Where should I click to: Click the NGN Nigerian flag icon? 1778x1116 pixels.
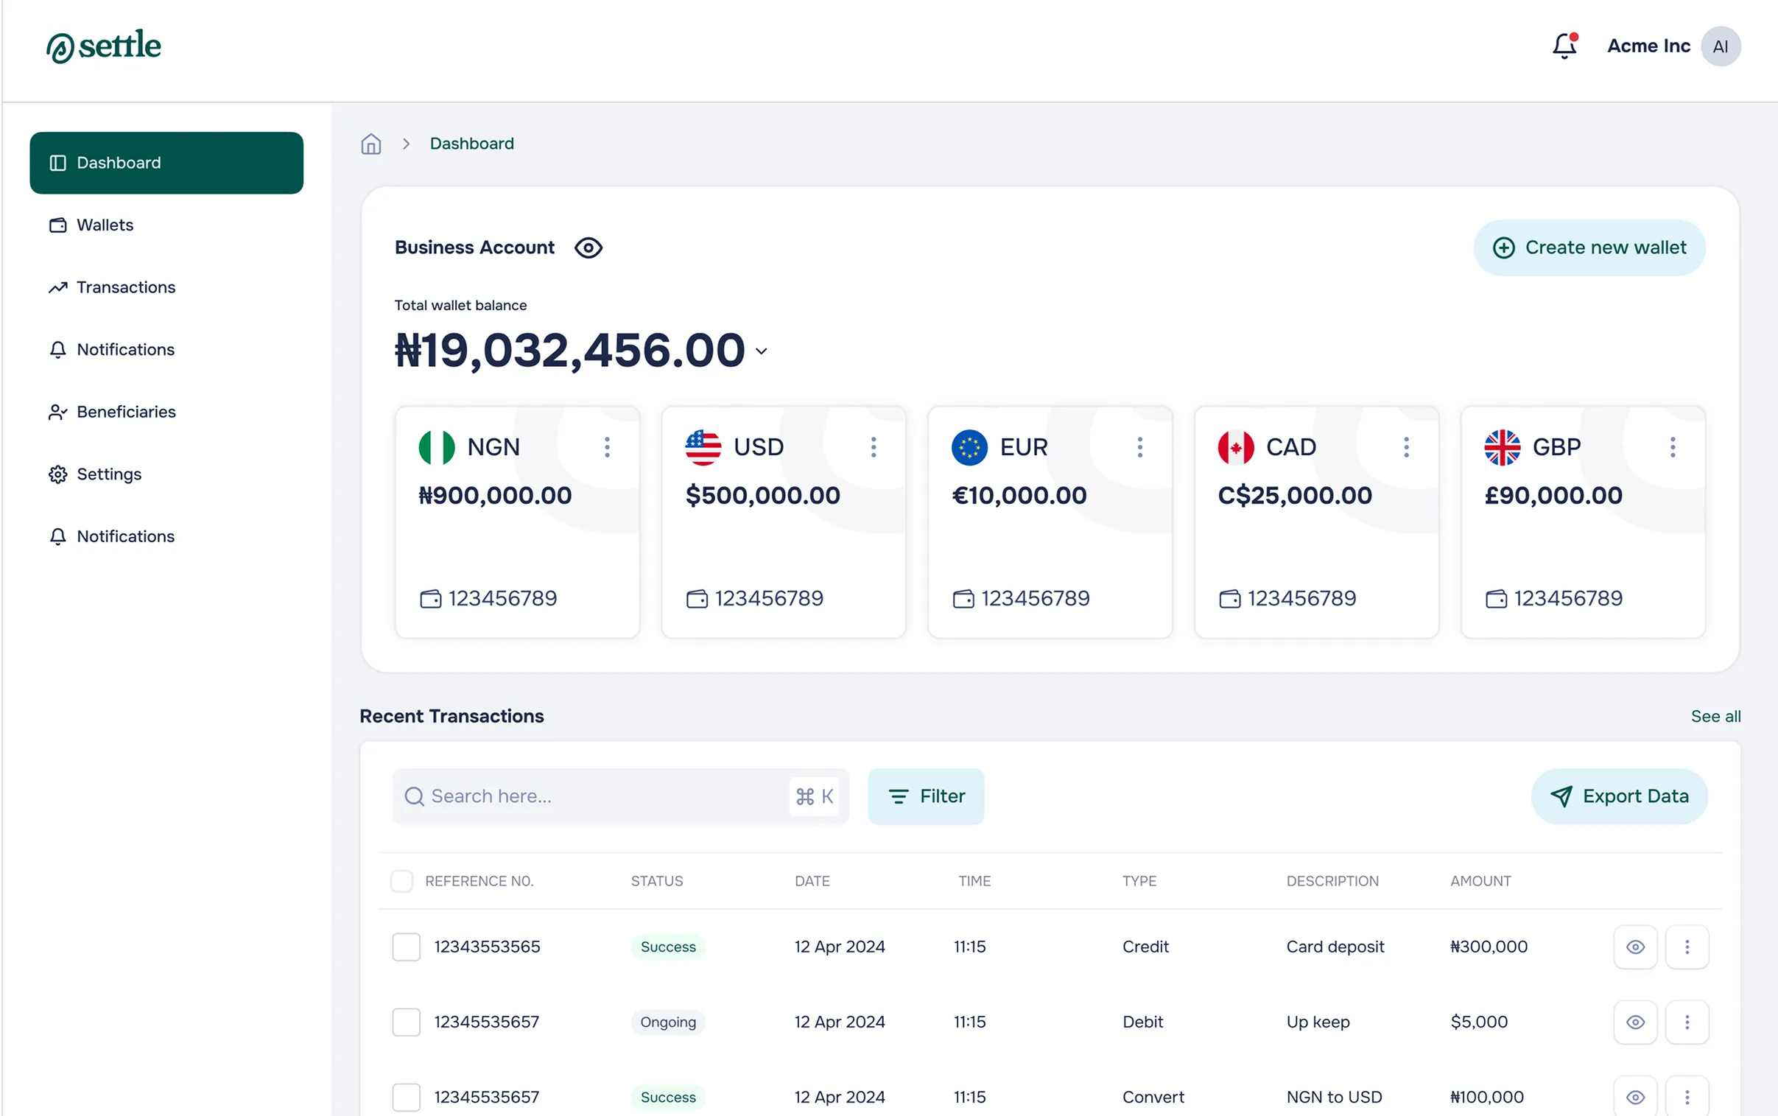coord(437,447)
